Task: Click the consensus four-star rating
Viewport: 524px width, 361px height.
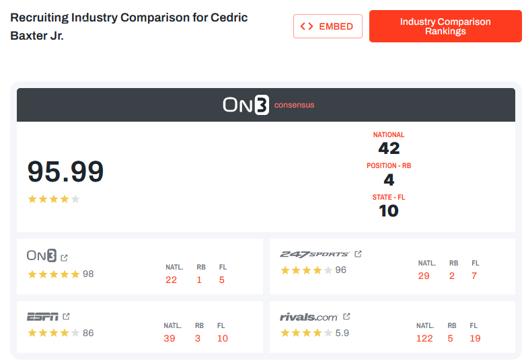Action: point(53,199)
